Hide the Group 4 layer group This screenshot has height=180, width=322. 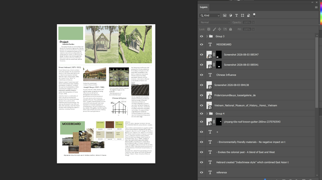coord(201,114)
